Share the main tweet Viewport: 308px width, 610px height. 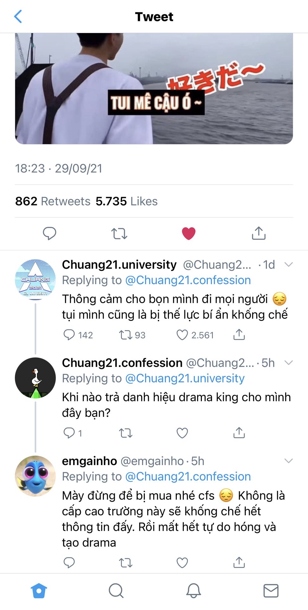[259, 234]
